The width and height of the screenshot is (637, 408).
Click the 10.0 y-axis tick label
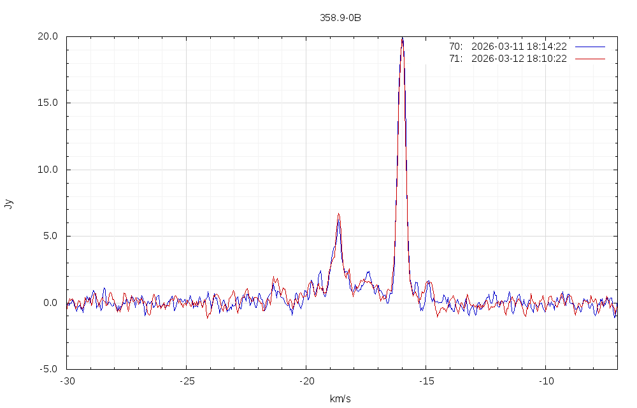48,170
